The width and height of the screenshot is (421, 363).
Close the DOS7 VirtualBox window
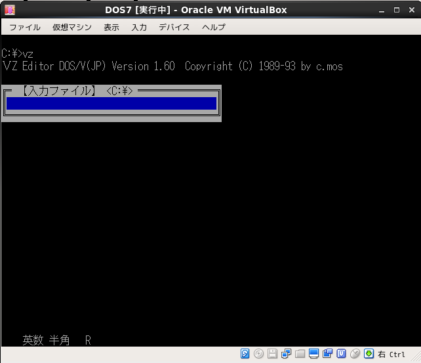coord(412,10)
